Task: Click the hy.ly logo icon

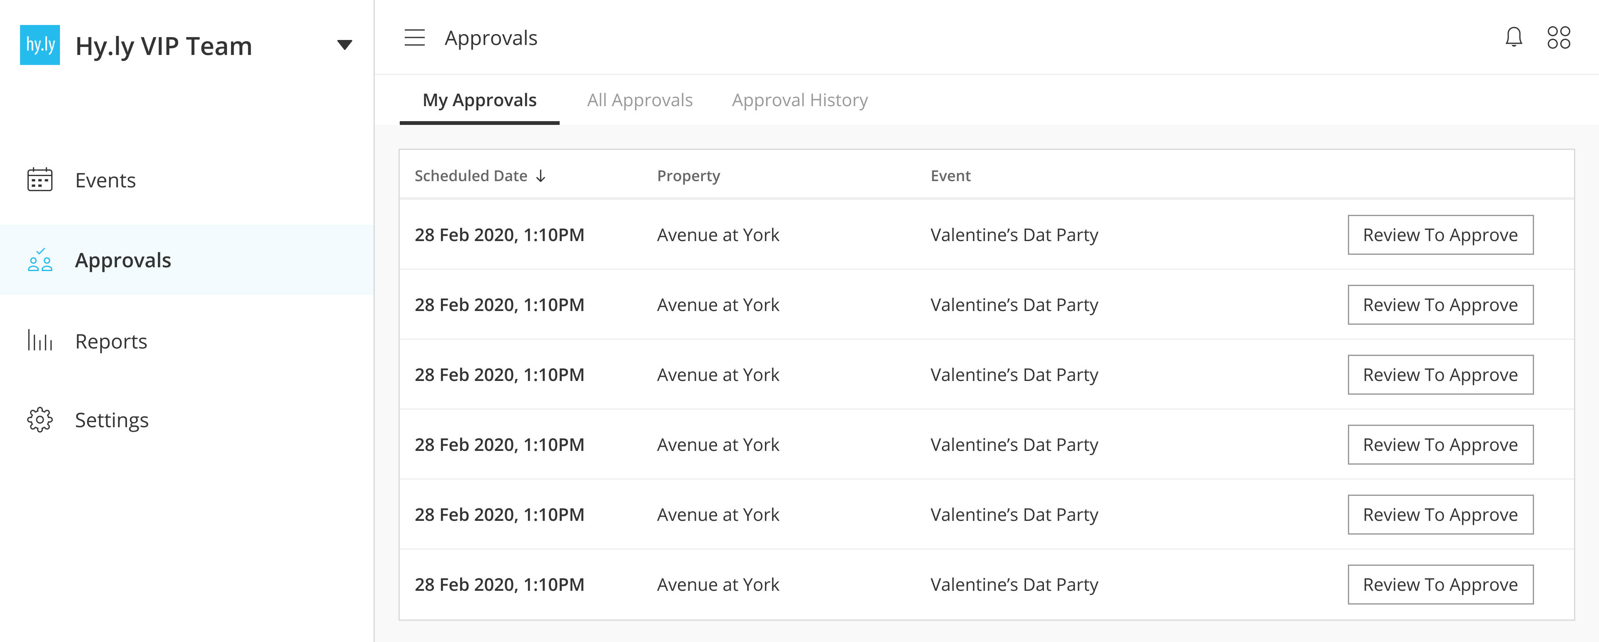Action: click(x=40, y=45)
